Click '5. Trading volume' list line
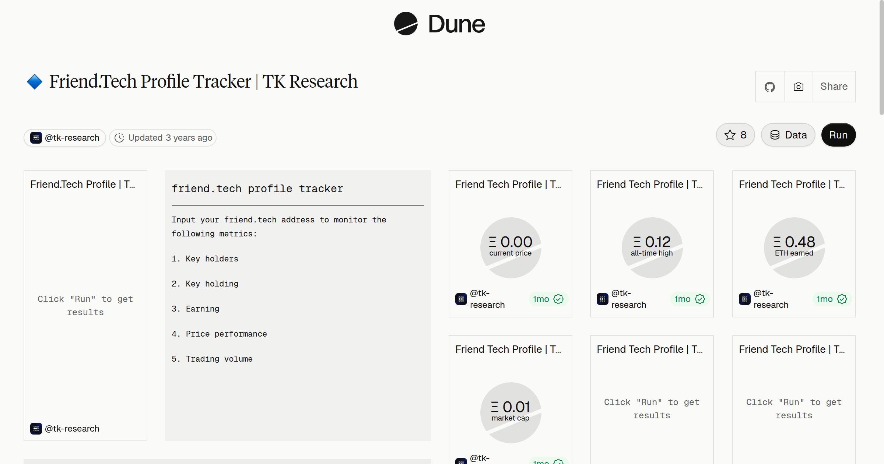This screenshot has height=464, width=884. [x=212, y=359]
